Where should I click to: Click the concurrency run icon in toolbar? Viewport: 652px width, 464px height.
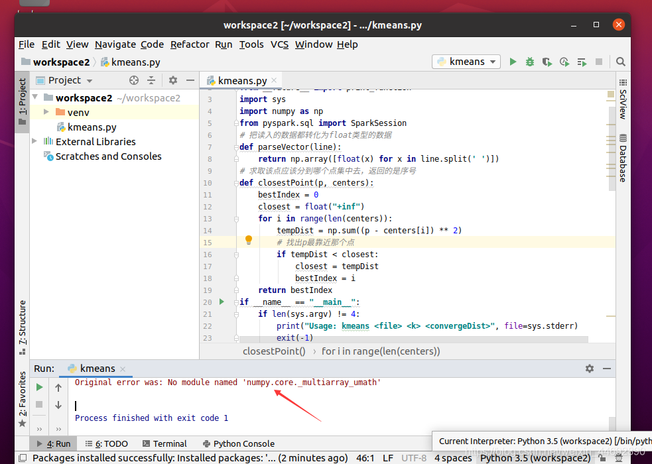pyautogui.click(x=582, y=62)
